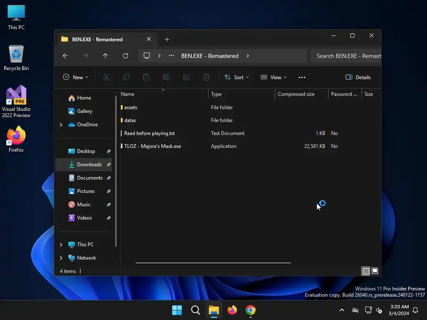Go to Home in navigation pane
This screenshot has height=320, width=427.
point(84,98)
